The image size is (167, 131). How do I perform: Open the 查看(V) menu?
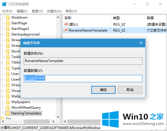(37, 11)
